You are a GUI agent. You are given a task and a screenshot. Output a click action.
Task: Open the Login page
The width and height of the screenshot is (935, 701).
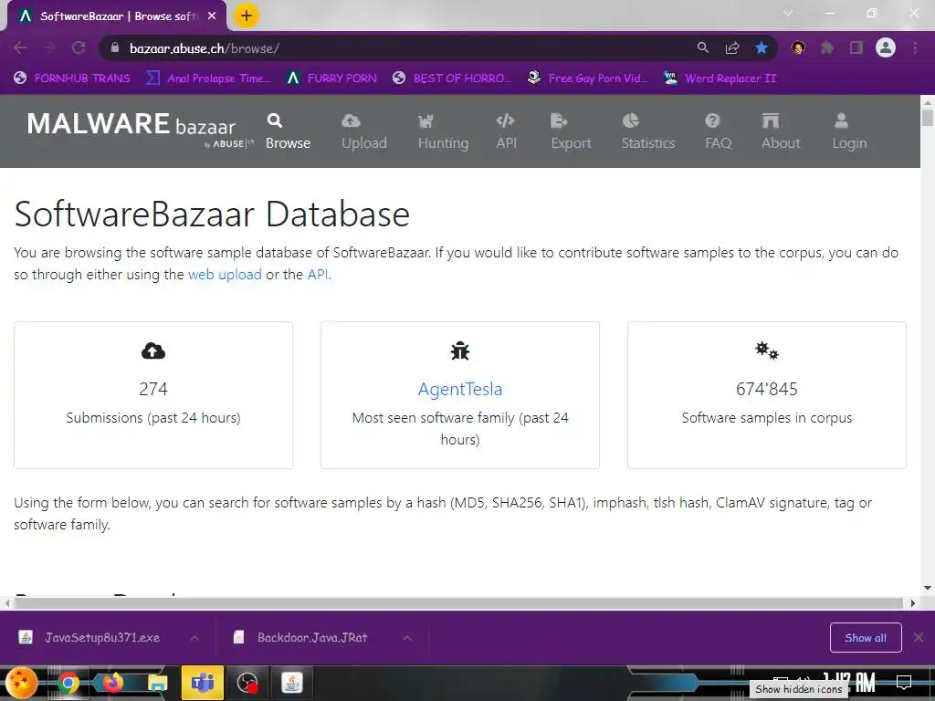[x=849, y=132]
